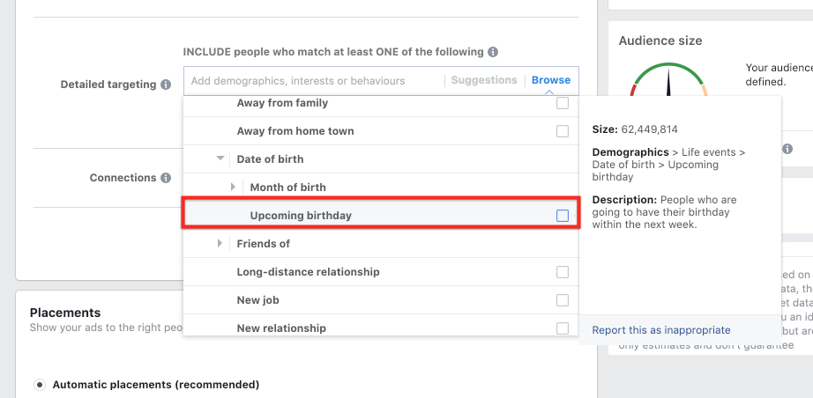The image size is (813, 398).
Task: Collapse the Date of birth category
Action: tap(220, 159)
